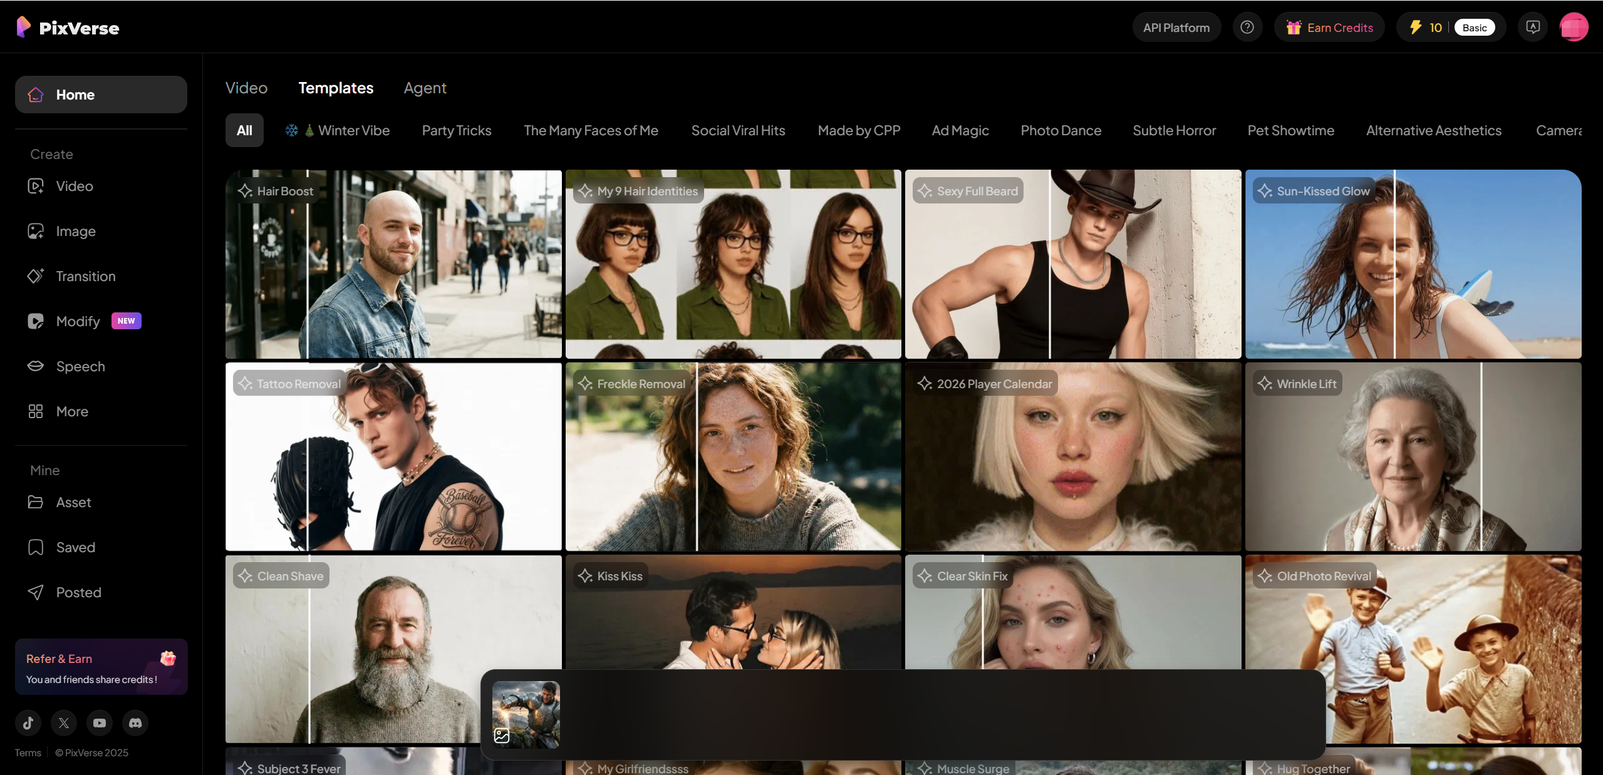The height and width of the screenshot is (775, 1603).
Task: Select the Pet Showtime category
Action: 1290,130
